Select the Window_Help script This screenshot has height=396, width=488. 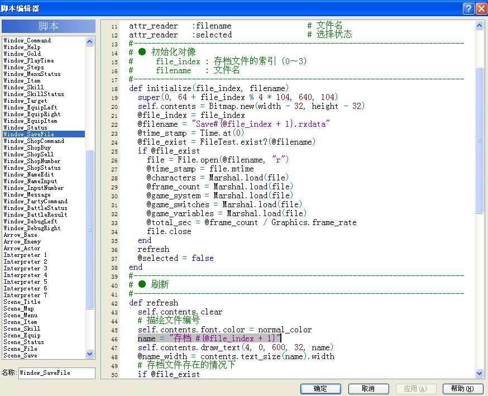22,47
